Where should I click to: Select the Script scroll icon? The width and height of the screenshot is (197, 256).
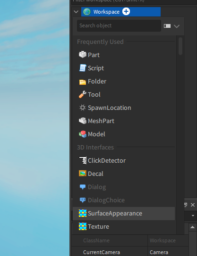point(83,68)
